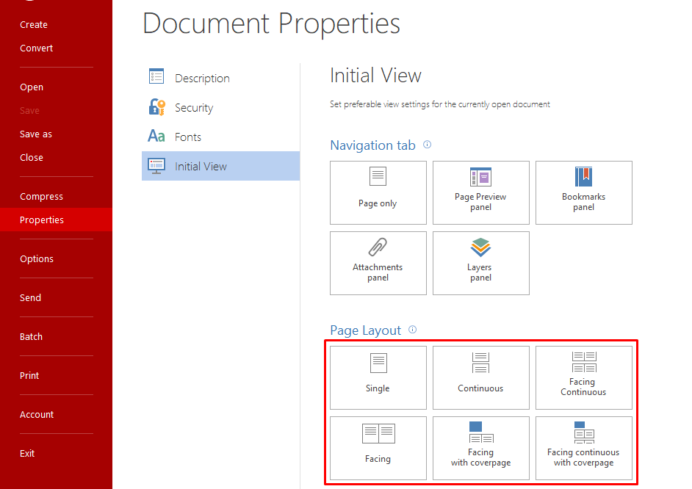
Task: Click the Navigation tab info icon
Action: click(x=427, y=145)
